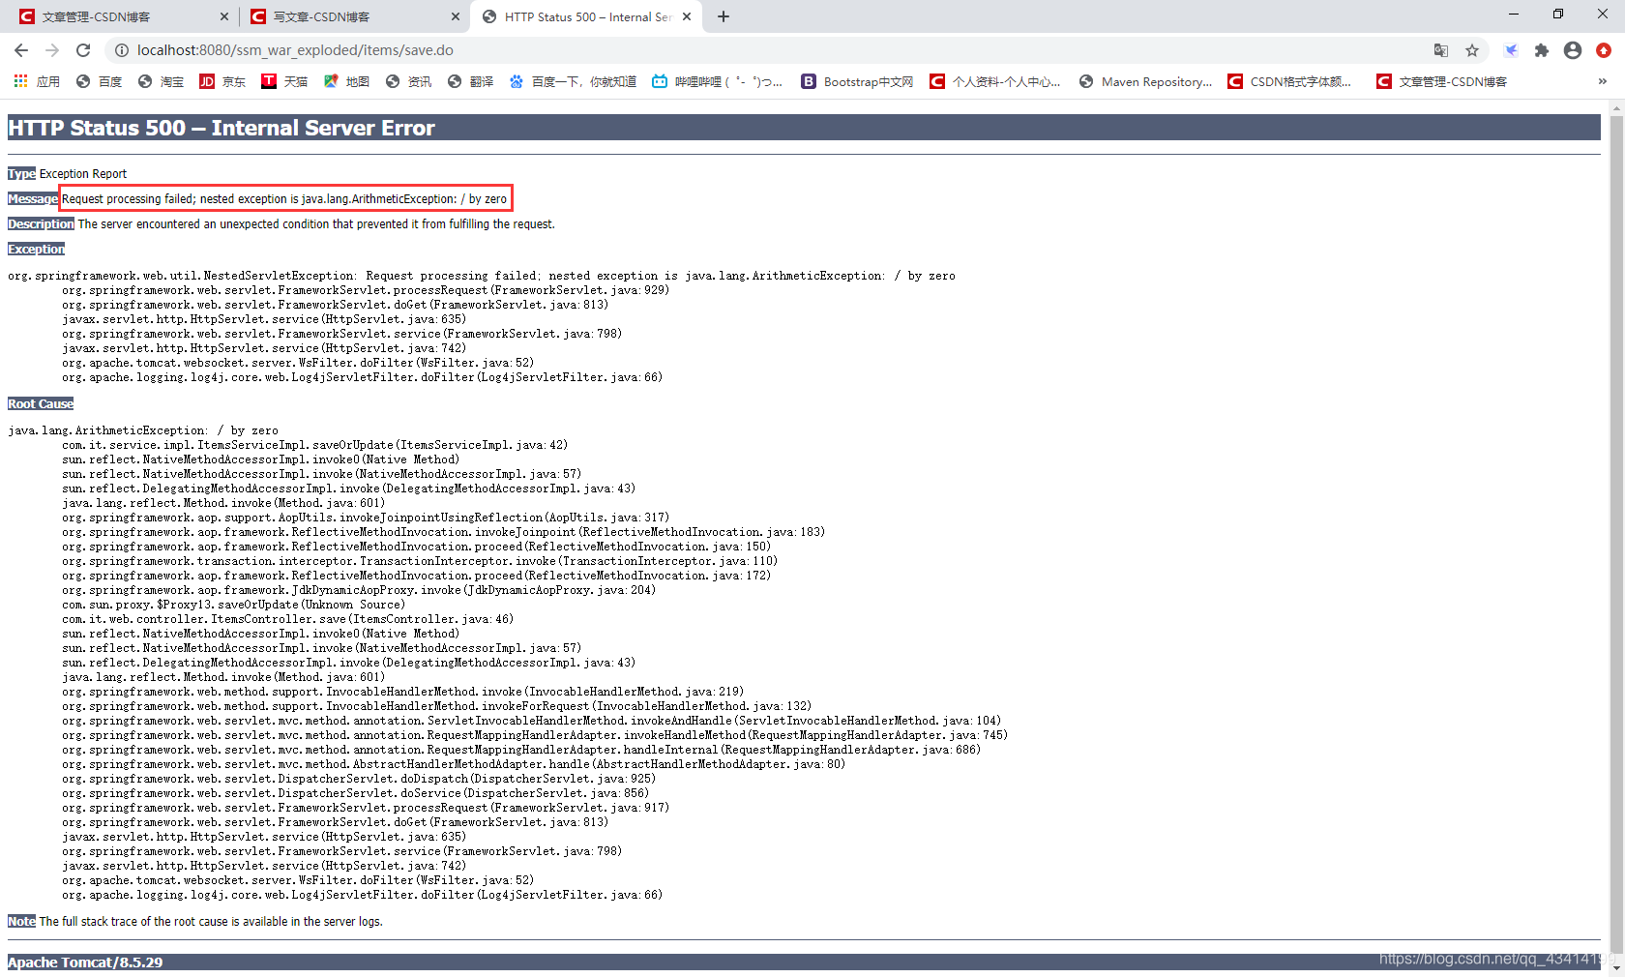Open the 哔哩哔哩 bookmark
1625x977 pixels.
pyautogui.click(x=718, y=82)
